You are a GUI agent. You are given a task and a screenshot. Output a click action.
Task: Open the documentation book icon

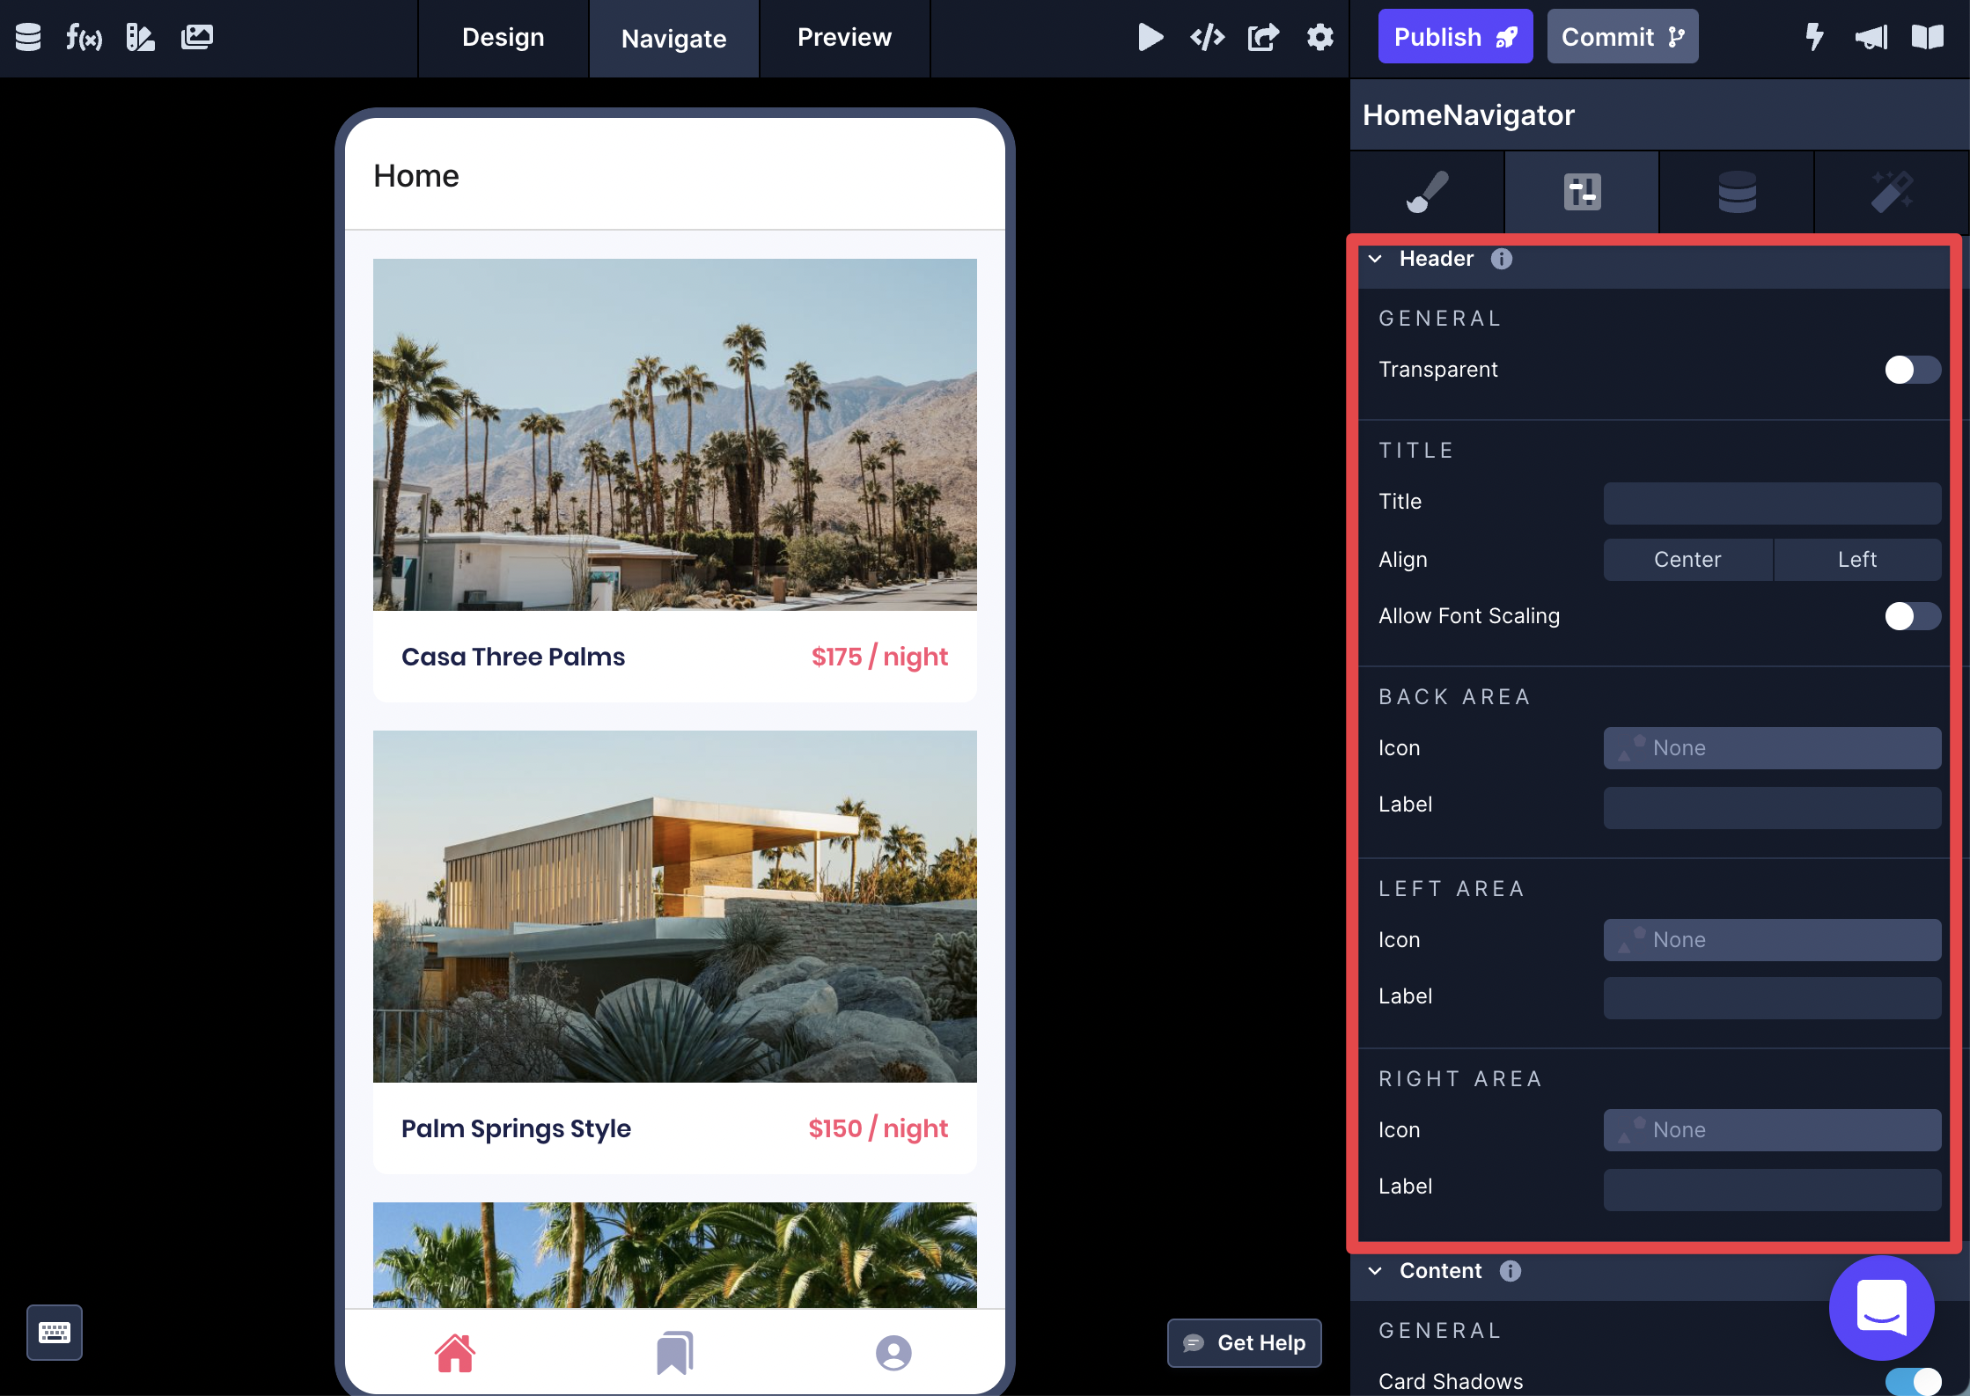[1927, 37]
